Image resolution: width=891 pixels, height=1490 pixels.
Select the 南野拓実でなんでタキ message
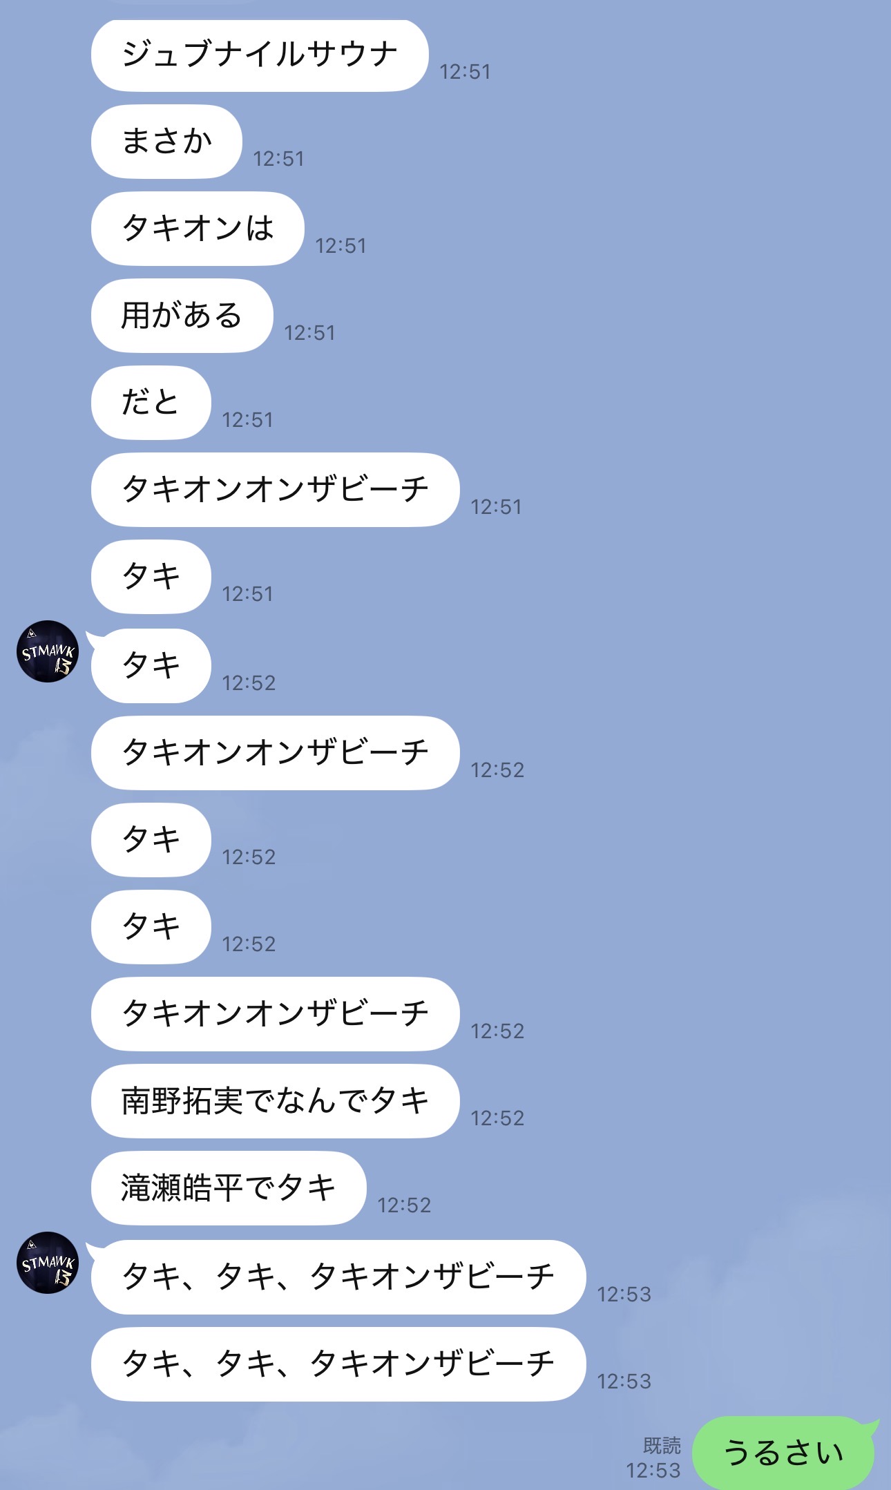(x=275, y=1101)
